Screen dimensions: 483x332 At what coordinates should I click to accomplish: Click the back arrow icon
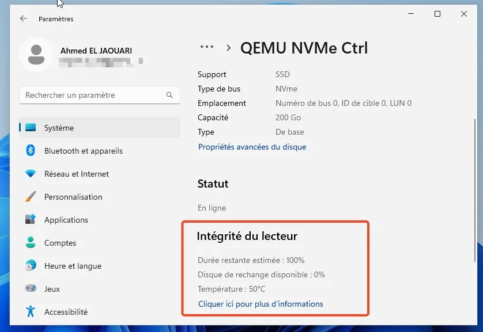pos(23,18)
